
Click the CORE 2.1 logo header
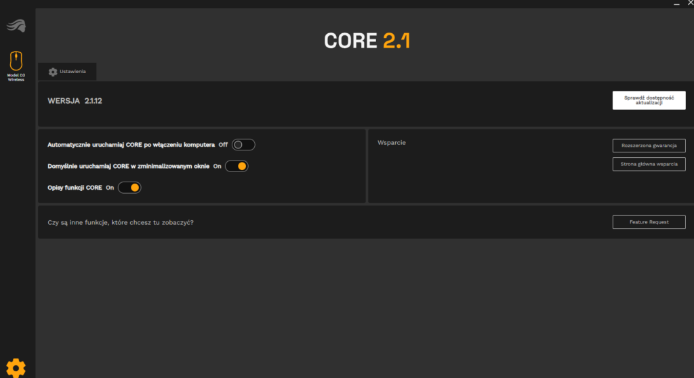(x=367, y=41)
